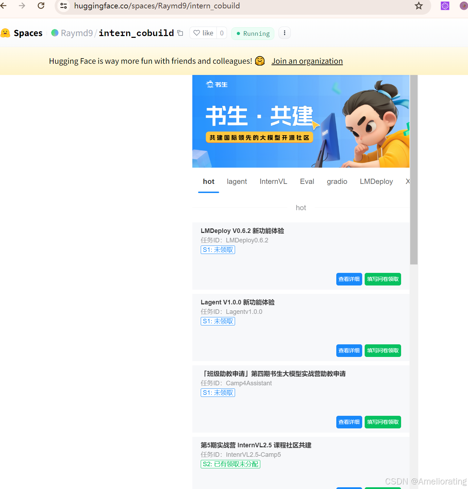The height and width of the screenshot is (489, 468).
Task: Click the Hugging Face smiley logo
Action: coord(6,33)
